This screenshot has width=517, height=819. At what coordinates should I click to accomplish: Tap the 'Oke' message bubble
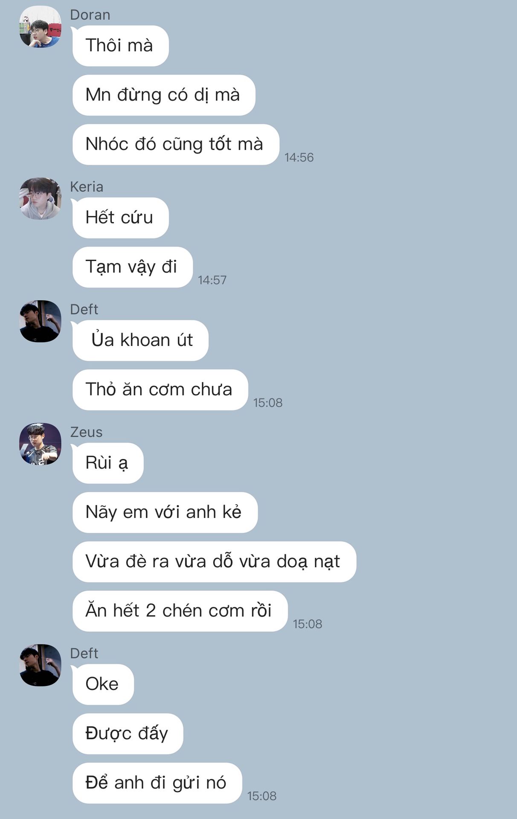tap(103, 684)
